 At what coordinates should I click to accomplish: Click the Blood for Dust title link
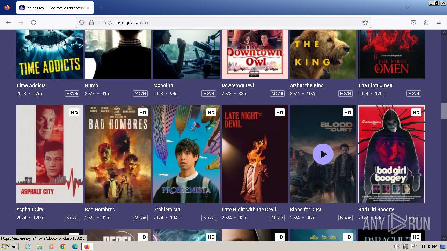pos(306,210)
